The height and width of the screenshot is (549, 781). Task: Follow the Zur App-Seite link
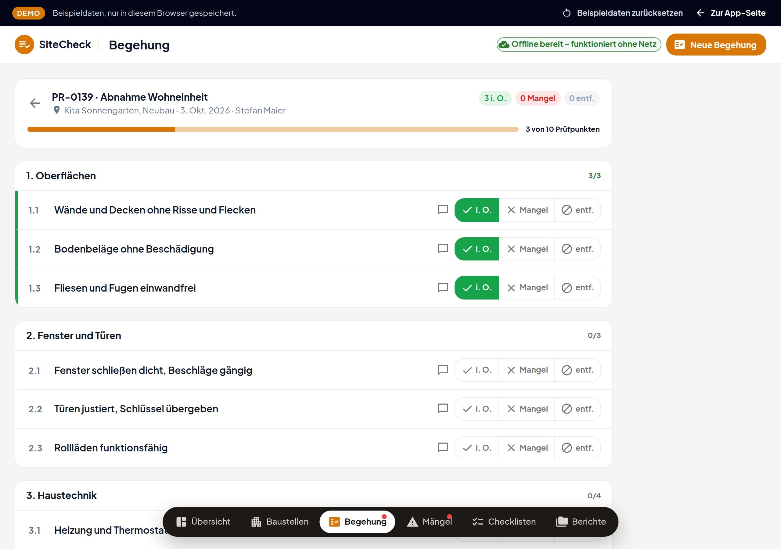[731, 13]
